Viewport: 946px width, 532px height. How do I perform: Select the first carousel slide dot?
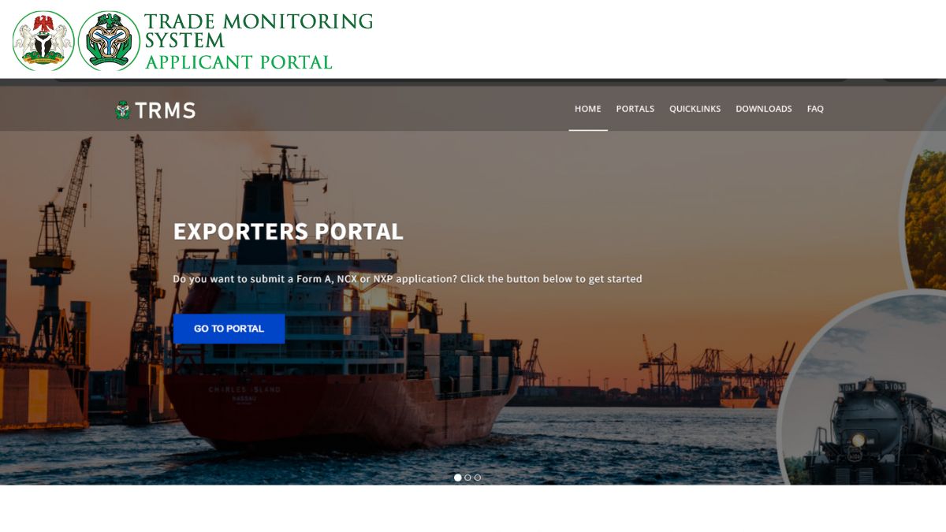pos(458,478)
